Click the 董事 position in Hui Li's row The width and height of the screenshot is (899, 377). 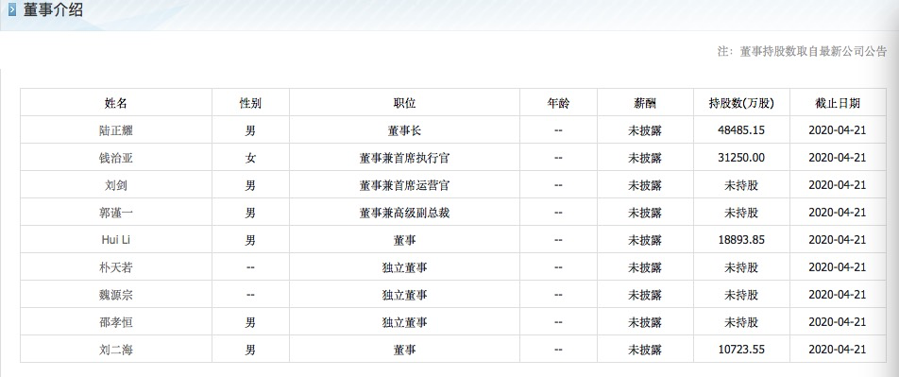click(x=404, y=240)
